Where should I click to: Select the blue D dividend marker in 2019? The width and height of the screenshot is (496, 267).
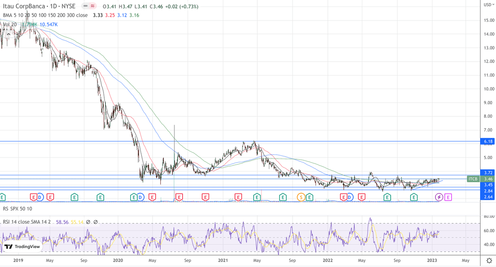tap(40, 197)
